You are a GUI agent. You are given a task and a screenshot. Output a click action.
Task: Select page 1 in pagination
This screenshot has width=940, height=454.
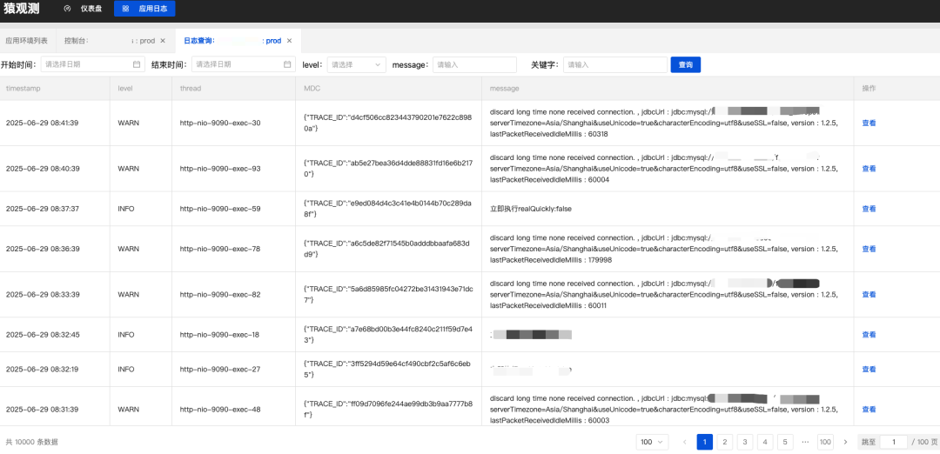click(x=704, y=442)
